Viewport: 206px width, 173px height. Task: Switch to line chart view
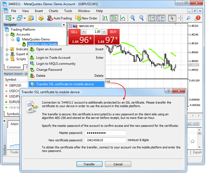coord(123,18)
